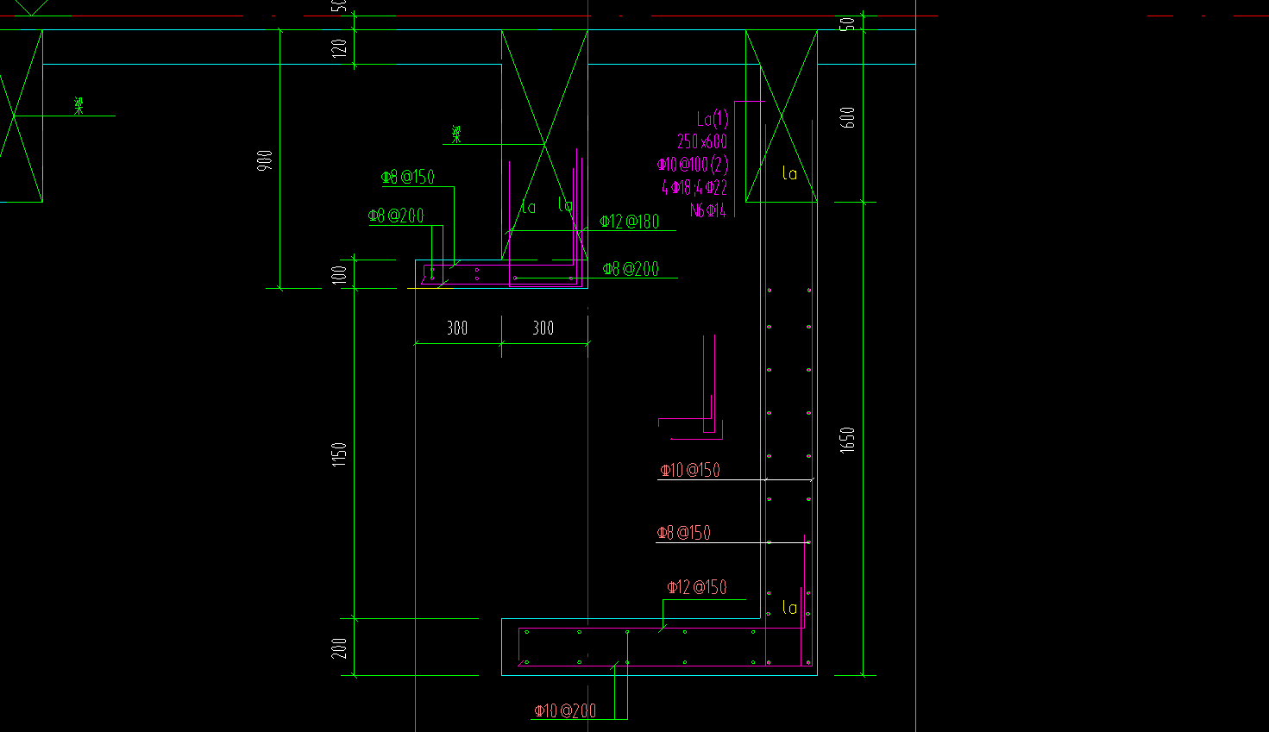The width and height of the screenshot is (1269, 732).
Task: Select the 100 slab thickness dimension
Action: [x=340, y=274]
